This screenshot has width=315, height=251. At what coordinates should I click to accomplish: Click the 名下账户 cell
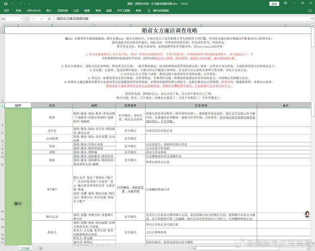[52, 189]
